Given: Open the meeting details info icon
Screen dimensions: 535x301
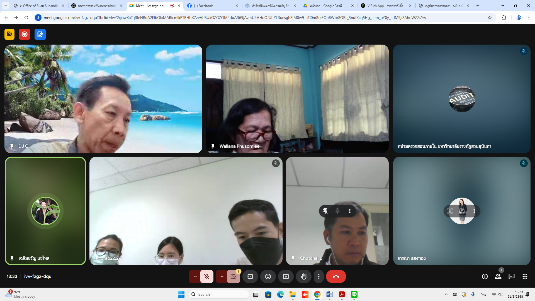Looking at the screenshot, I should (x=485, y=276).
